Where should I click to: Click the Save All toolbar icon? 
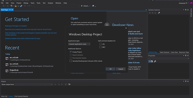pos(21,6)
